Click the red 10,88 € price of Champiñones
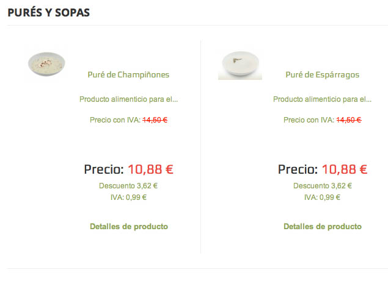The width and height of the screenshot is (388, 281). click(x=150, y=169)
